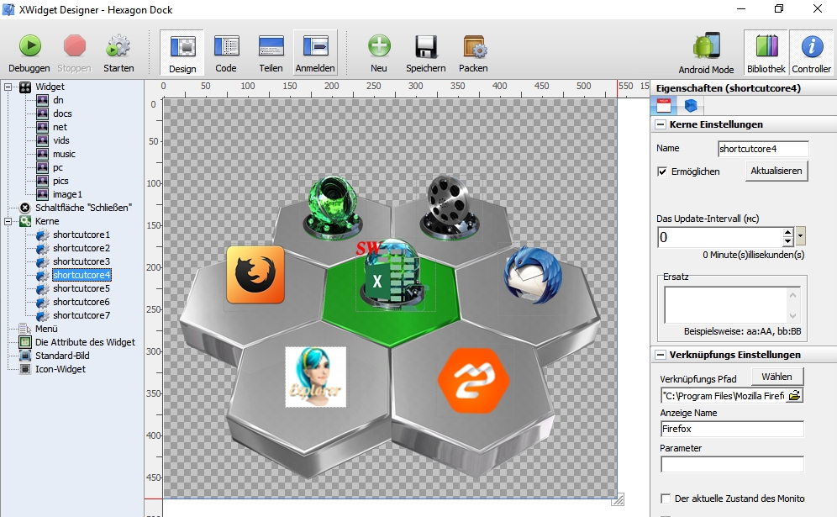Toggle Android Mode
The height and width of the screenshot is (517, 837).
[x=706, y=52]
